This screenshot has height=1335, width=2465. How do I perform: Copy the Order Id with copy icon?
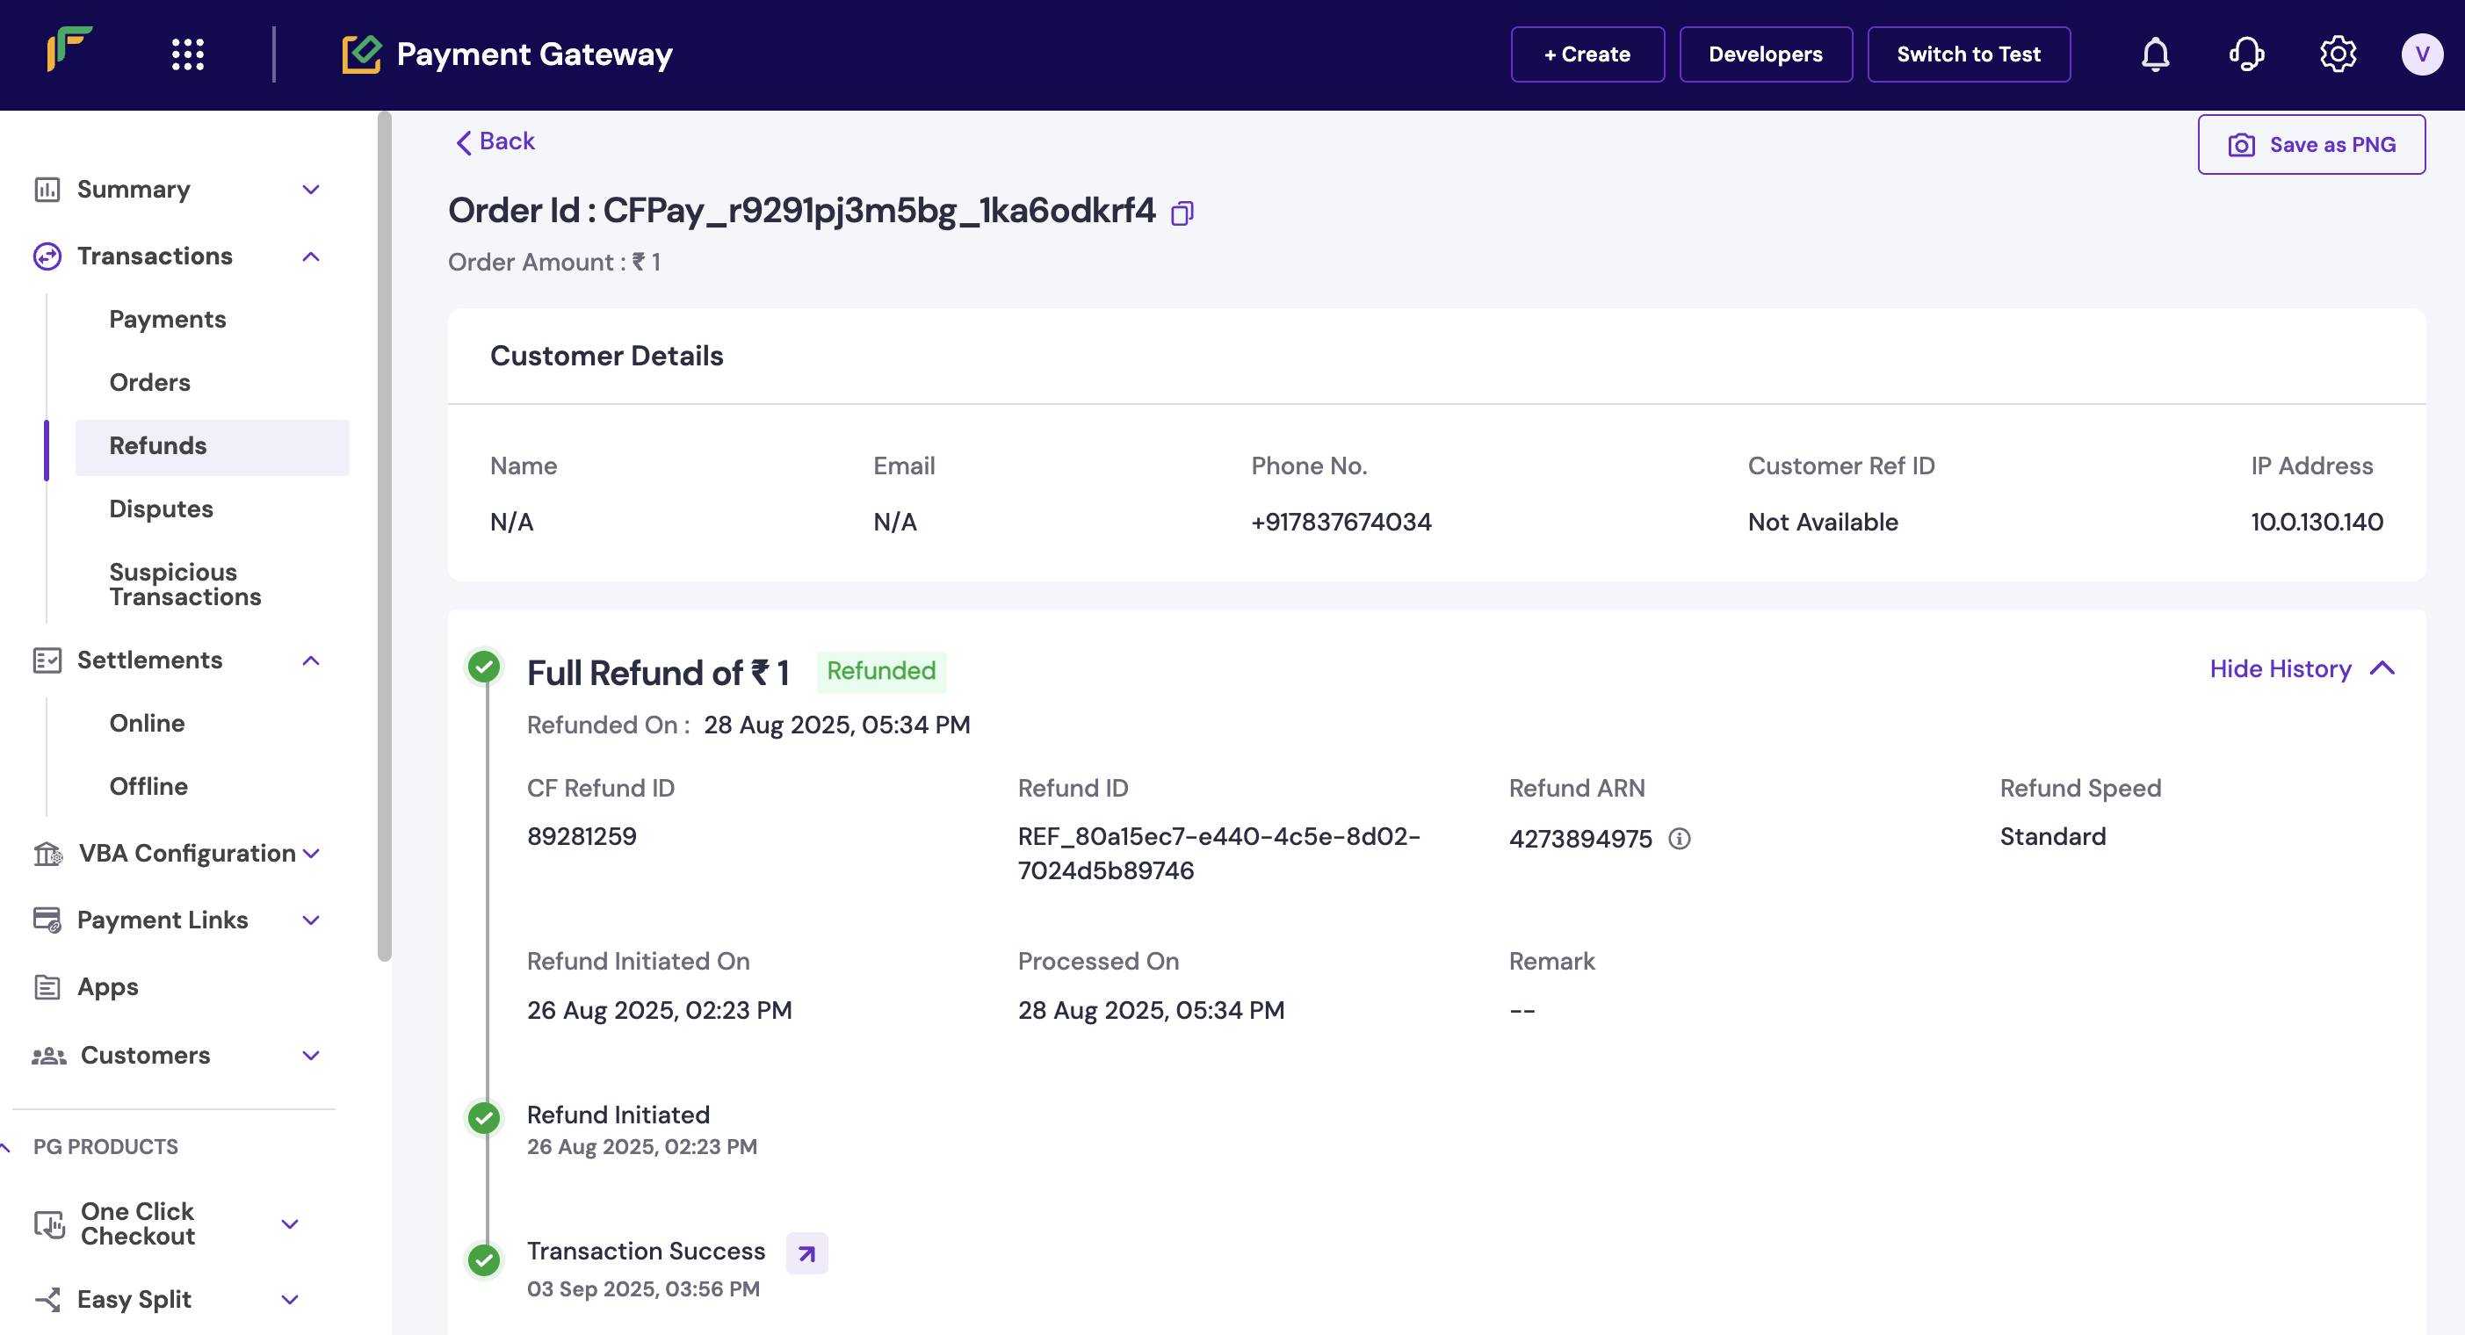(1182, 213)
